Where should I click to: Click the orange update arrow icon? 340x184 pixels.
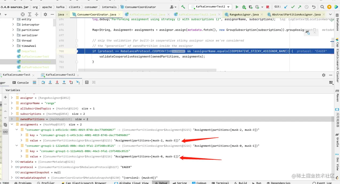click(x=329, y=7)
